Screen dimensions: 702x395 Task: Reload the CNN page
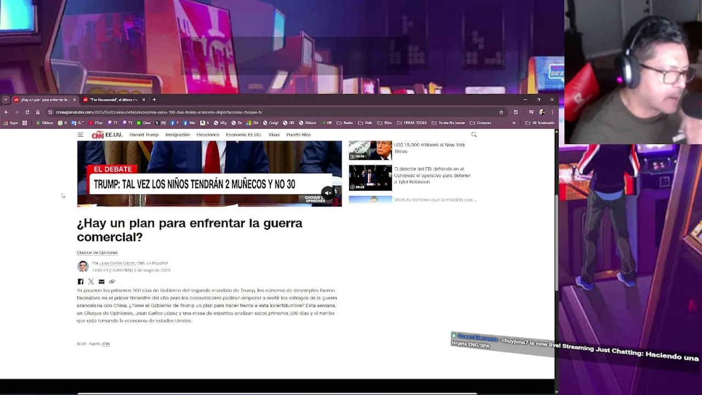click(x=27, y=112)
